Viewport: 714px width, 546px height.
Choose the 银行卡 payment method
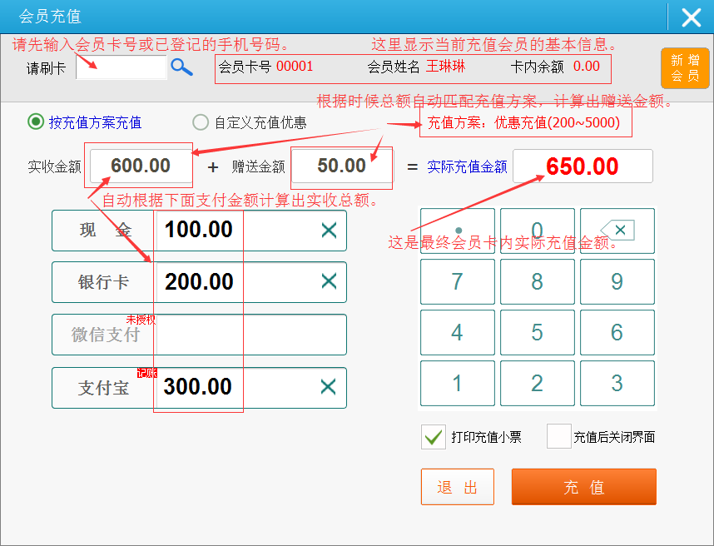click(x=104, y=282)
